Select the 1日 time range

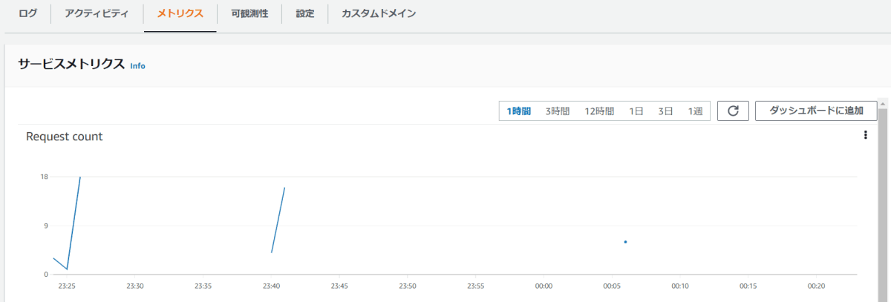click(x=636, y=111)
